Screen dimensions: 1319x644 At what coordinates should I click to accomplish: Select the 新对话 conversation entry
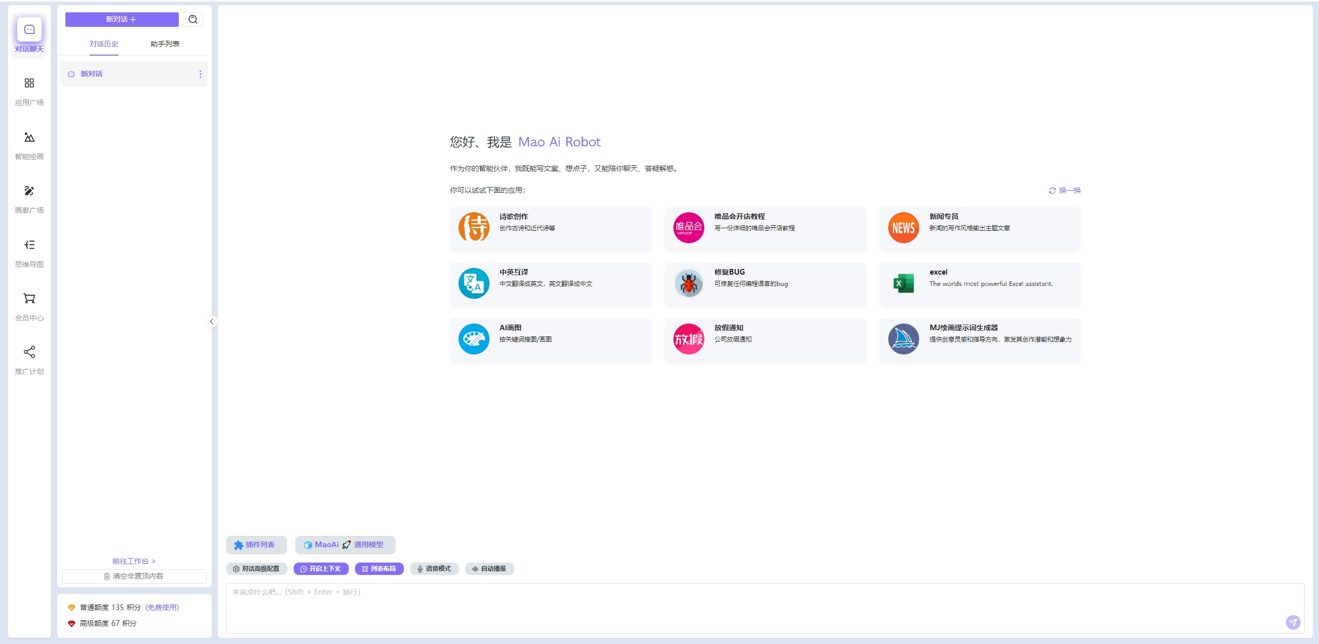(134, 74)
